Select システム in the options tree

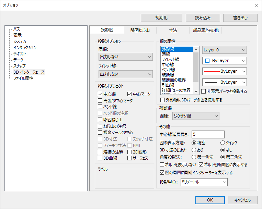(x=20, y=41)
